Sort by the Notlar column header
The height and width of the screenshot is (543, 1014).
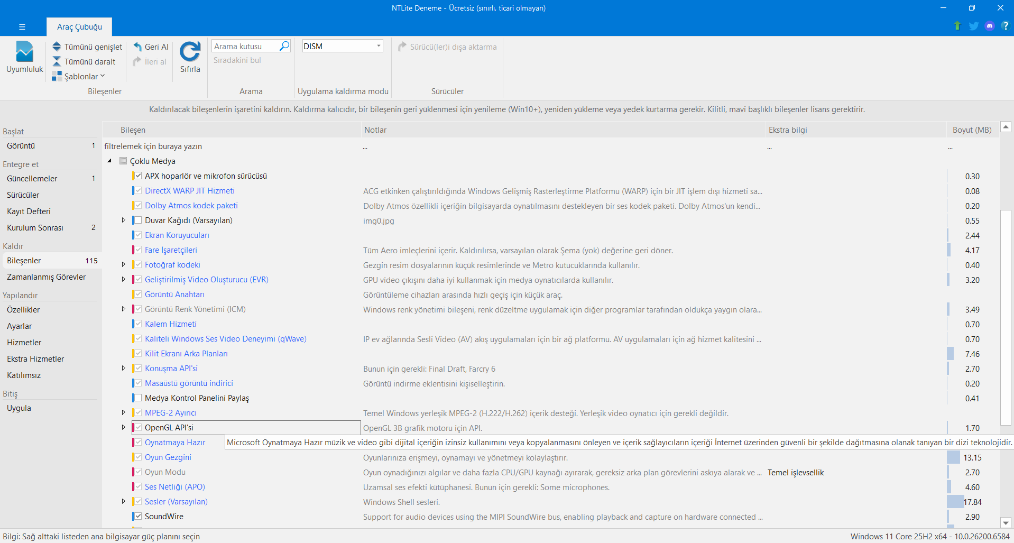[x=563, y=130]
